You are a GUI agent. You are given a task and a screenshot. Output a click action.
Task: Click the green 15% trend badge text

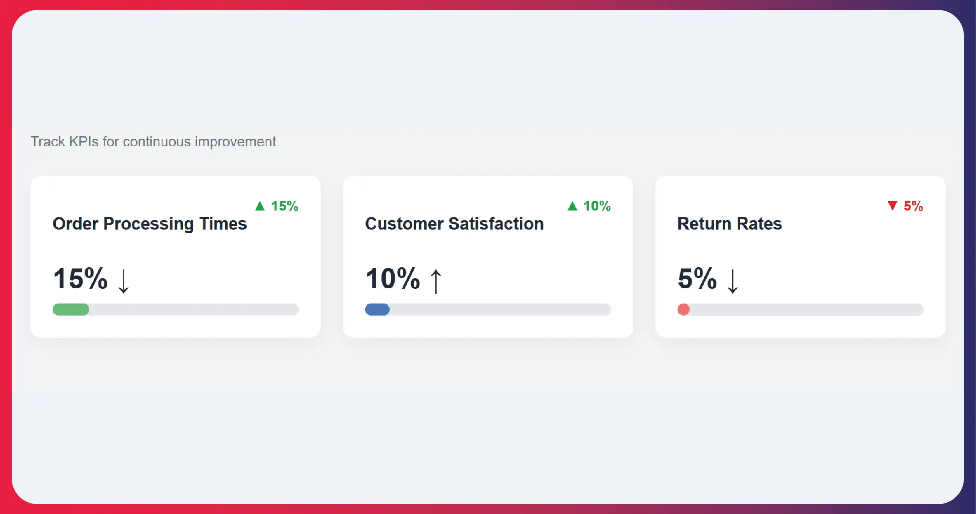point(284,206)
